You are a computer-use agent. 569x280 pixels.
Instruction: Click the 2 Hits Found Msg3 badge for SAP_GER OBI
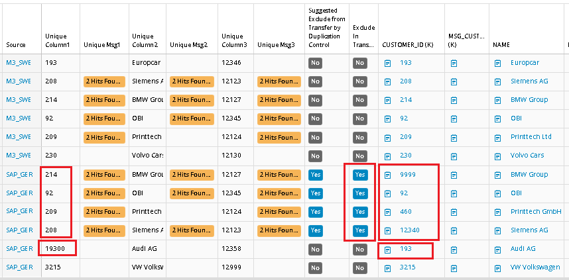point(276,193)
